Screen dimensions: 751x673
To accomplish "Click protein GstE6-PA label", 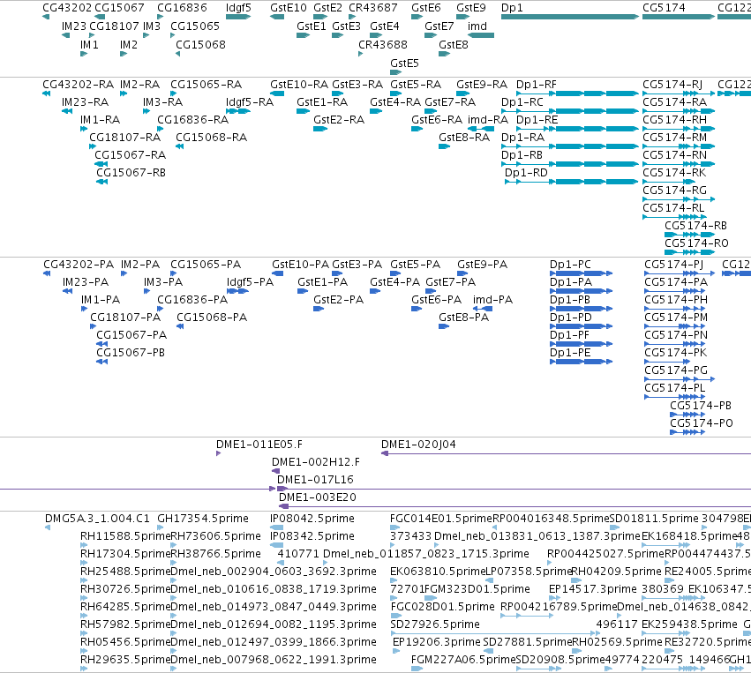I will click(436, 300).
